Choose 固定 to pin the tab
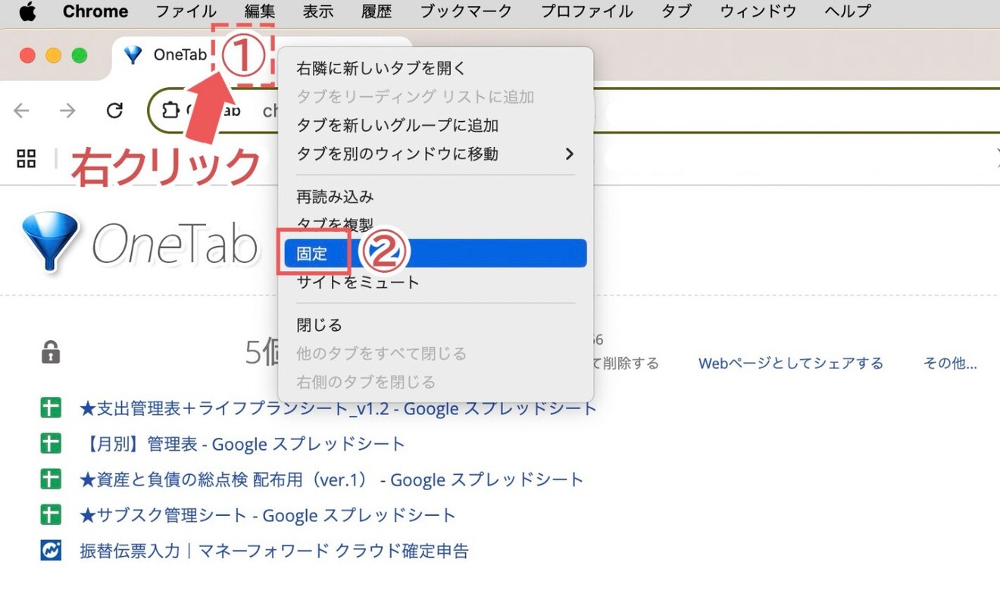The image size is (1000, 603). click(436, 253)
